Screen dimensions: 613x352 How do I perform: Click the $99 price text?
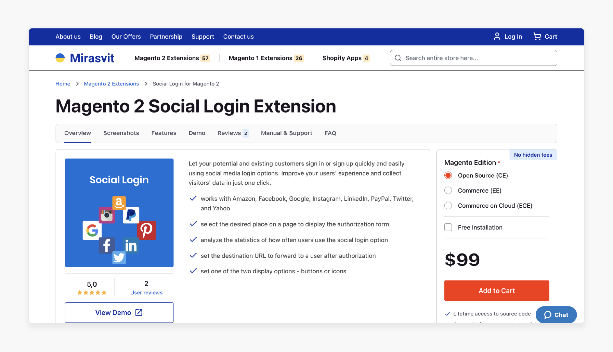click(462, 260)
